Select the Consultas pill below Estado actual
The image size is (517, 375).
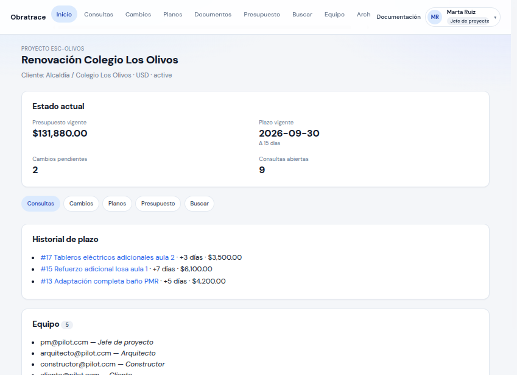(x=41, y=204)
